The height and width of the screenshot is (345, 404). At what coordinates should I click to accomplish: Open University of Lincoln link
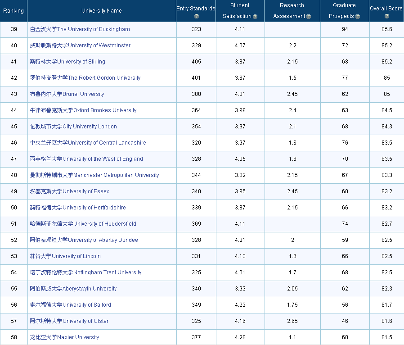click(x=65, y=256)
